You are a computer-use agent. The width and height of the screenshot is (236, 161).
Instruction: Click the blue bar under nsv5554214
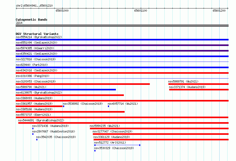122,40
